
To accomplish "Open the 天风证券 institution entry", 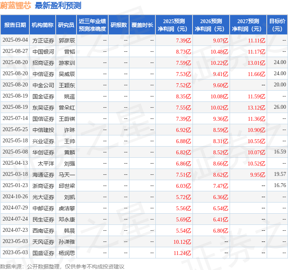I will 43,241.
